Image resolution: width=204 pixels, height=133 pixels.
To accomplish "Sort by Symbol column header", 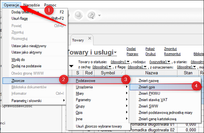I will coord(110,73).
